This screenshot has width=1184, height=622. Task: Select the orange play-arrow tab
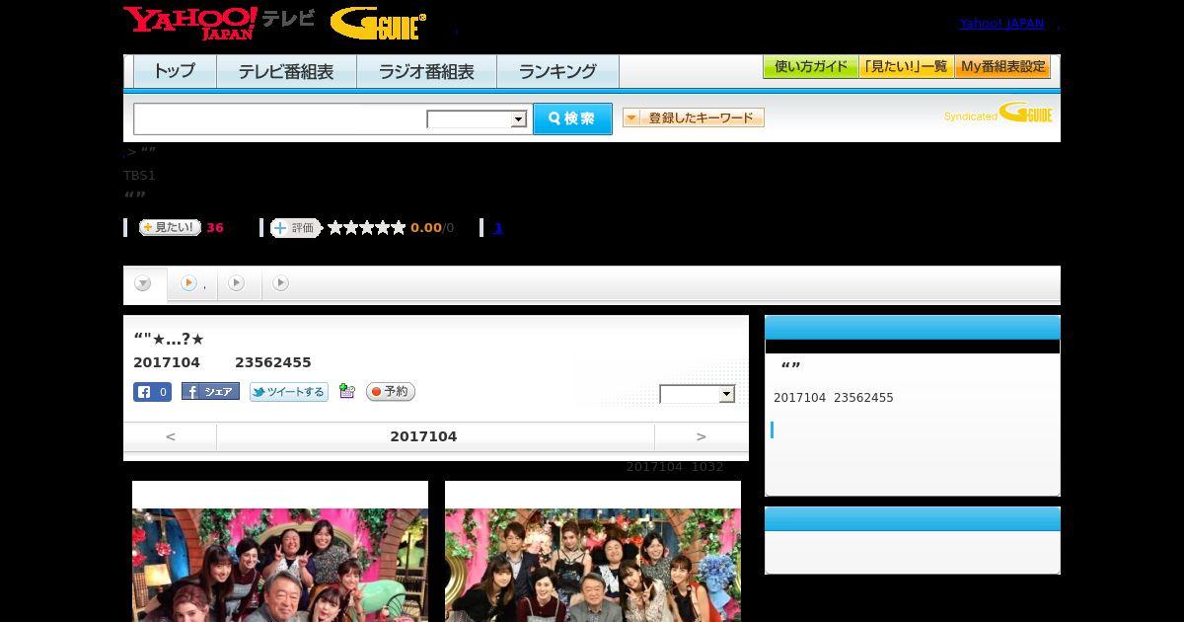tap(189, 283)
